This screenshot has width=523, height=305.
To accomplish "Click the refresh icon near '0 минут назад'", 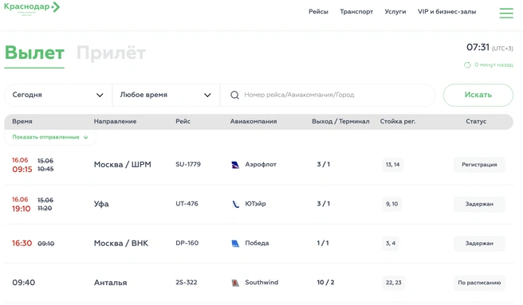I will (467, 65).
